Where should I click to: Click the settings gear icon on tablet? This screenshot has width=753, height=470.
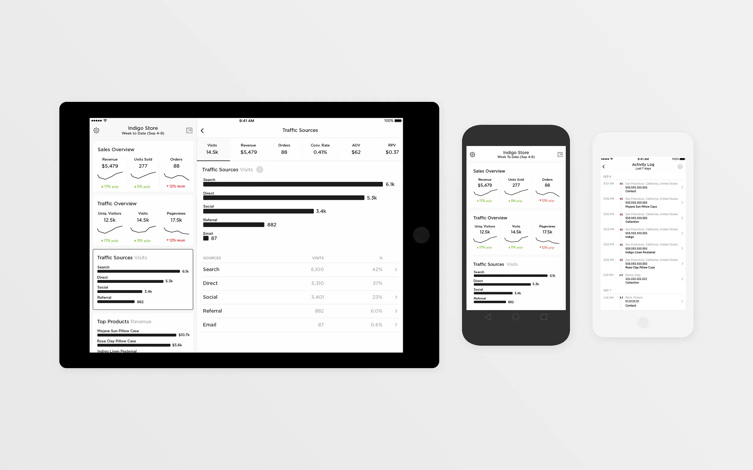point(96,131)
